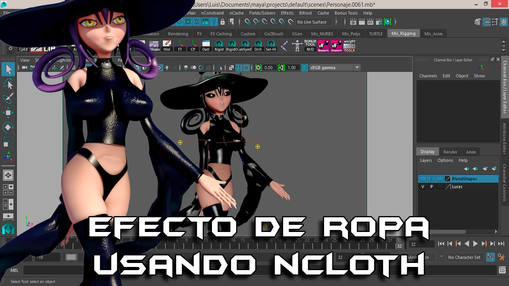The height and width of the screenshot is (286, 509).
Task: Click the humanoid skeleton shelf icon
Action: coord(297,46)
